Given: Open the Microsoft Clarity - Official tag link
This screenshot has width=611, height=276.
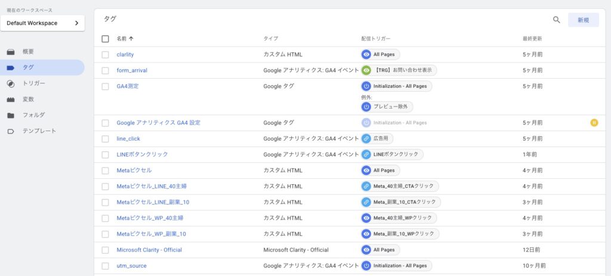Looking at the screenshot, I should (x=149, y=250).
